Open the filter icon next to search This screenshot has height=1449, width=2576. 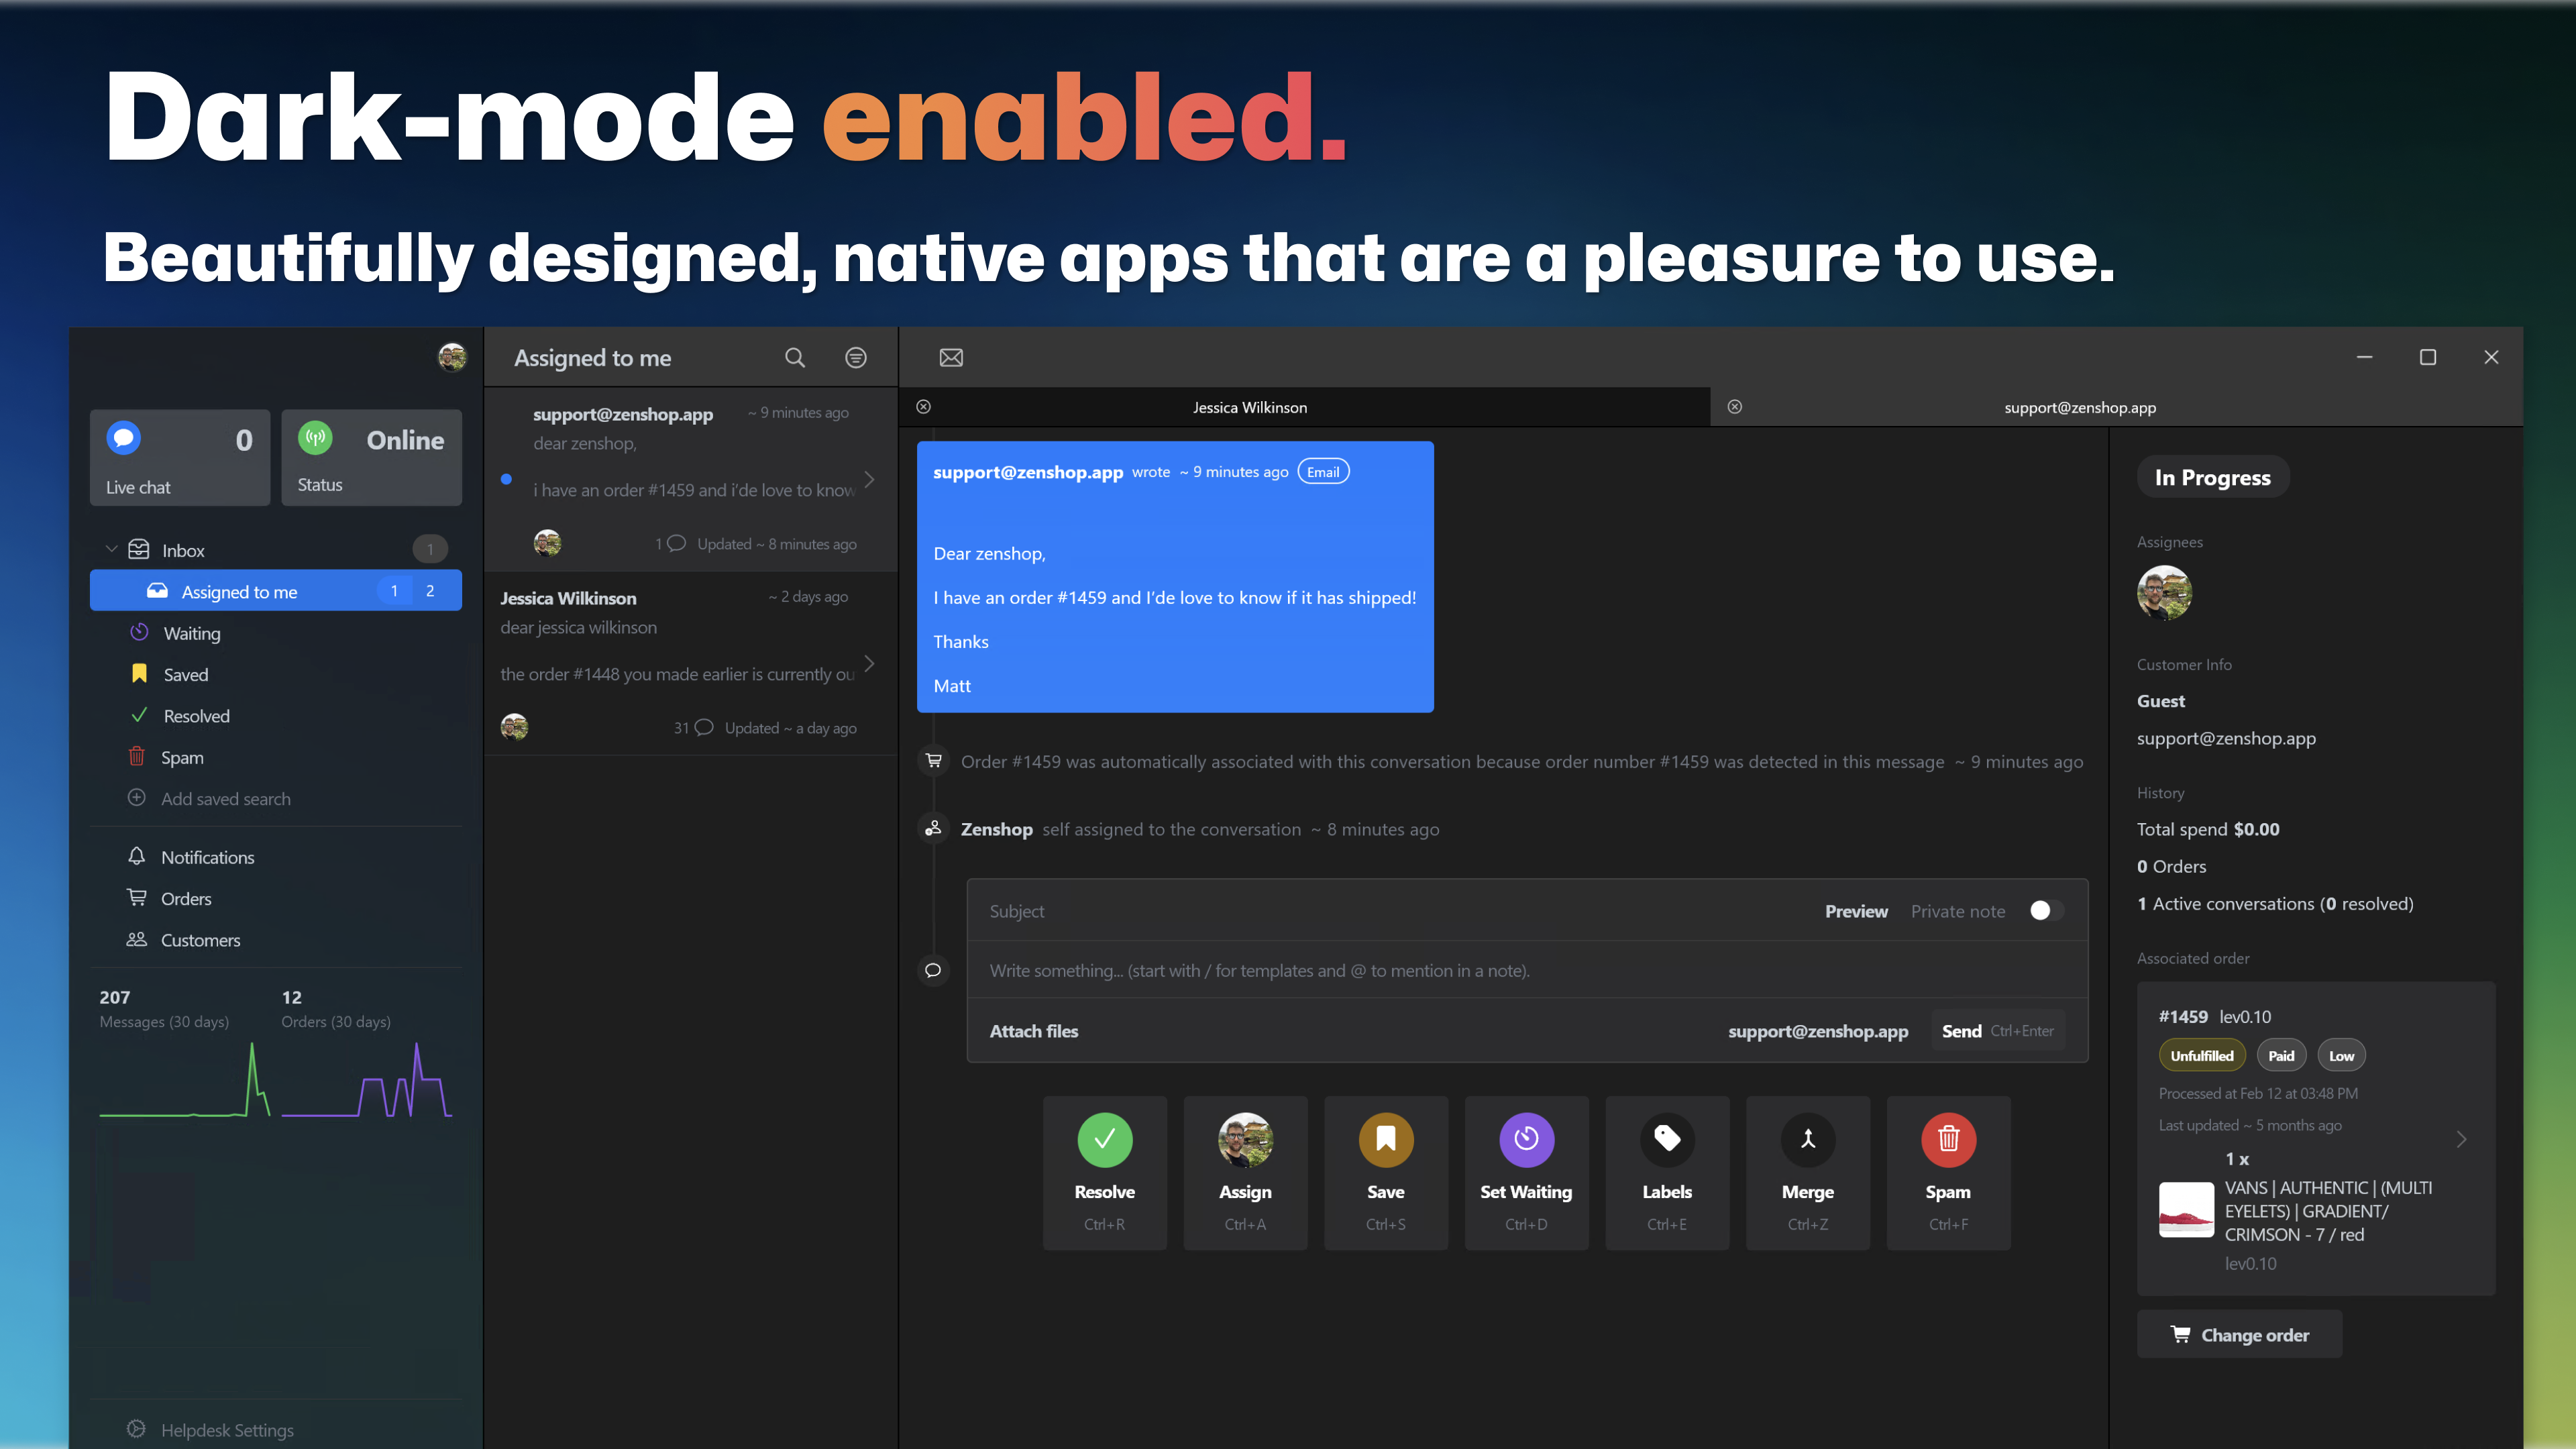[855, 358]
